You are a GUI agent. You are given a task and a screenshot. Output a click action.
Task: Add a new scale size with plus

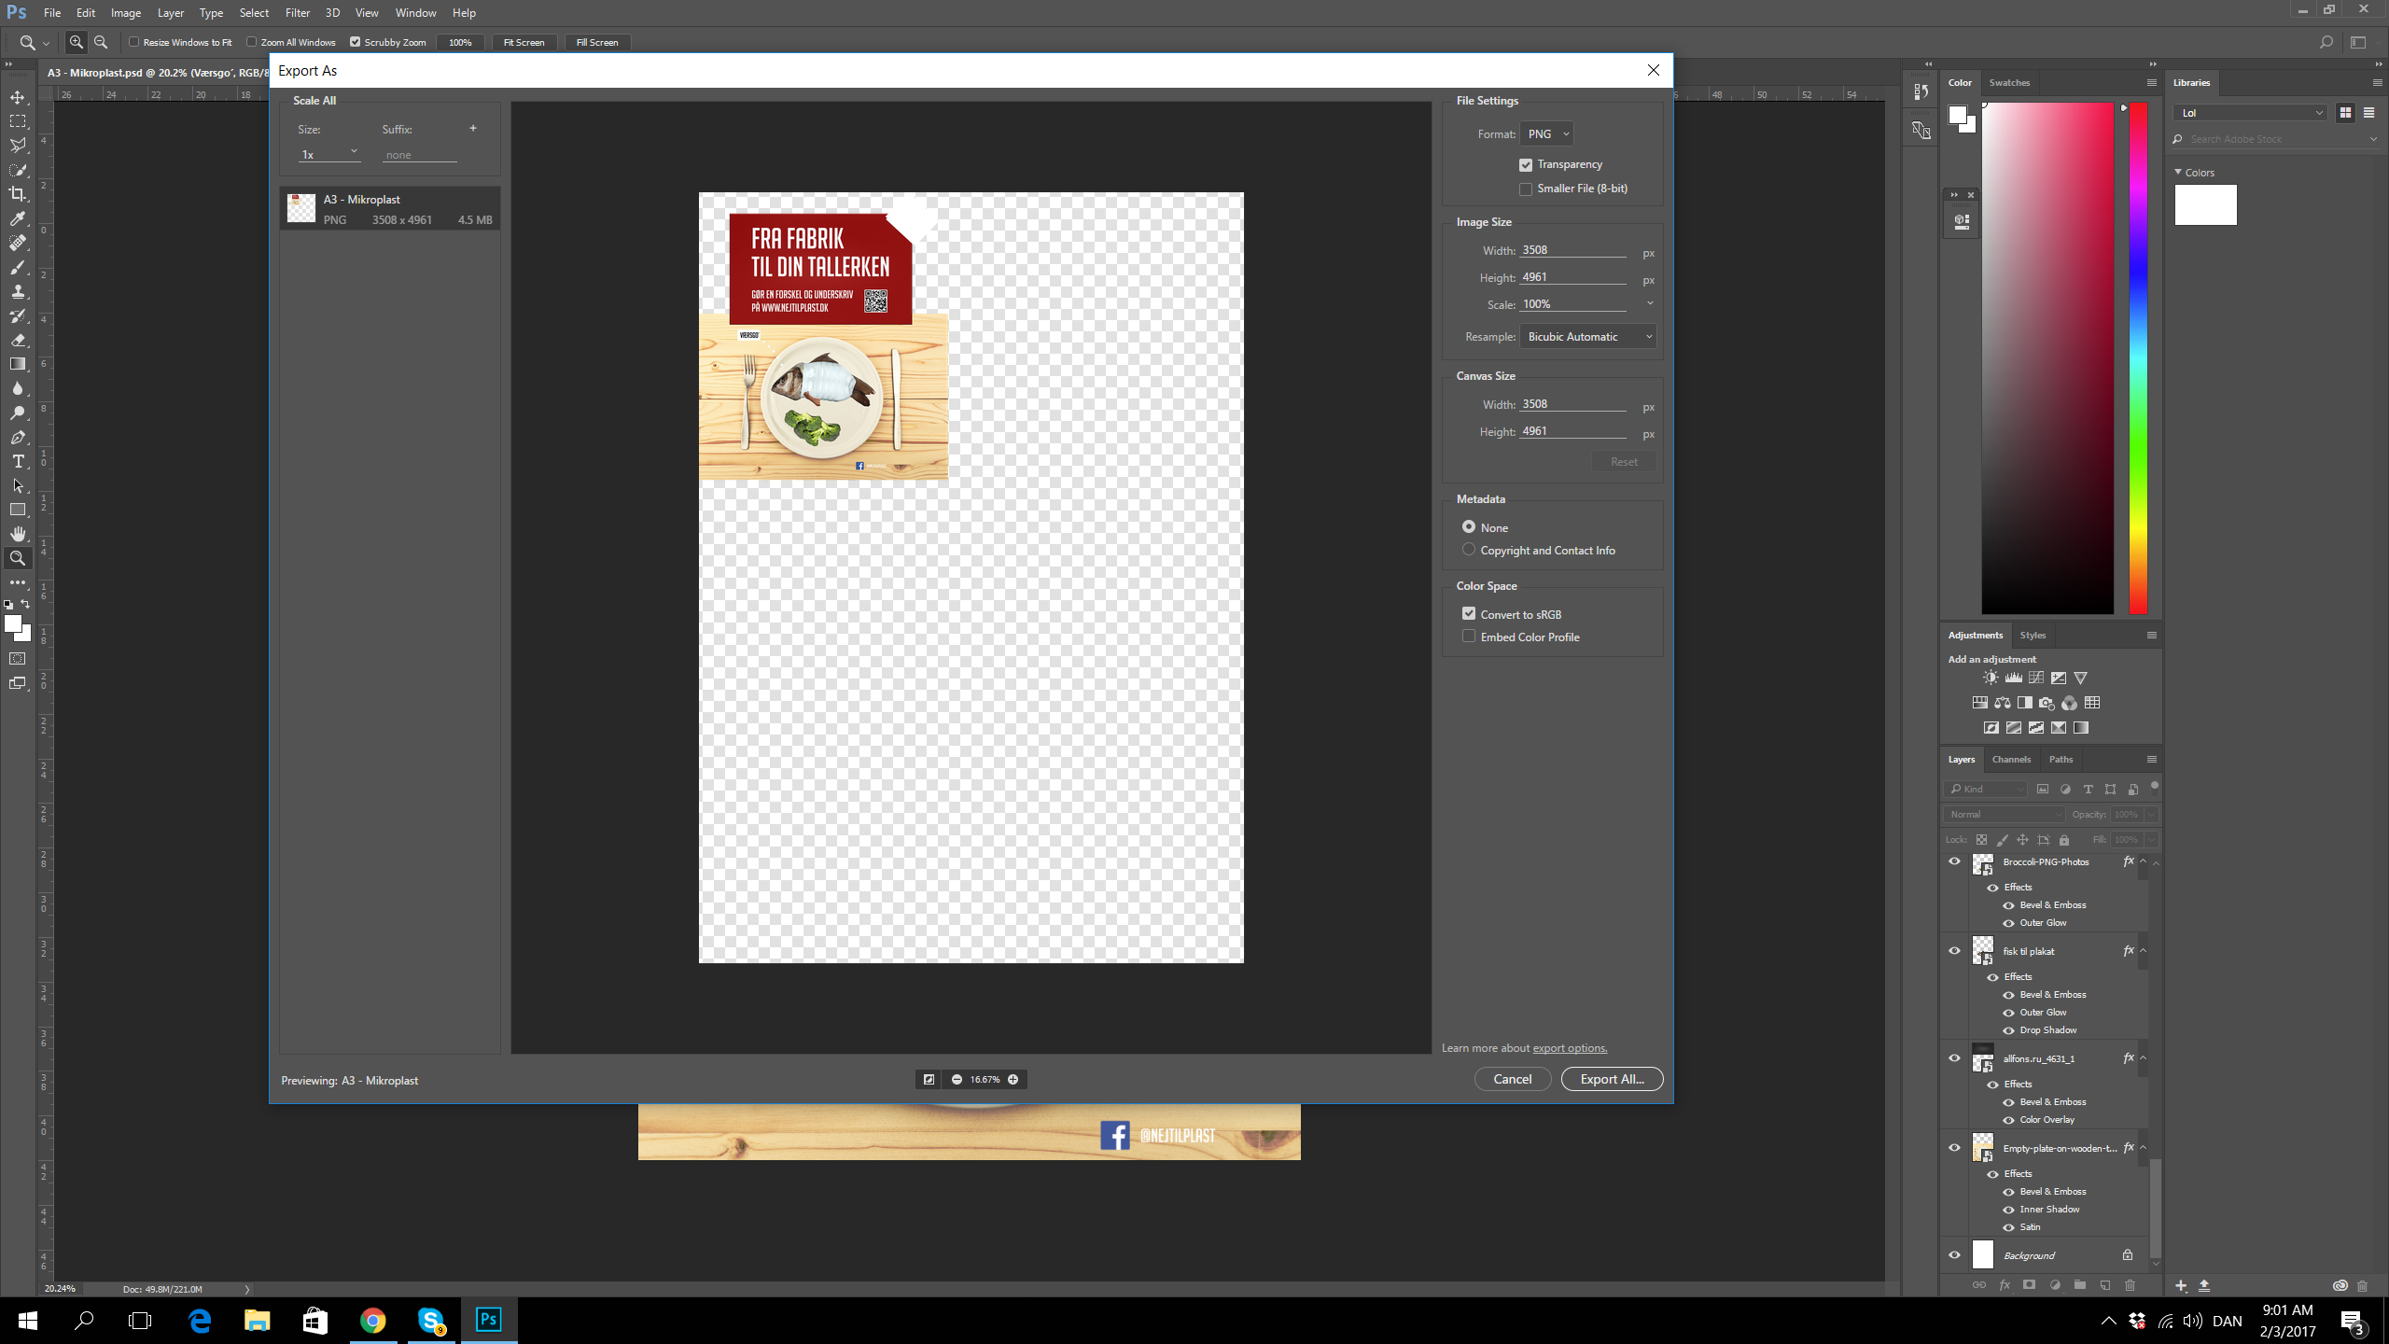(x=473, y=128)
